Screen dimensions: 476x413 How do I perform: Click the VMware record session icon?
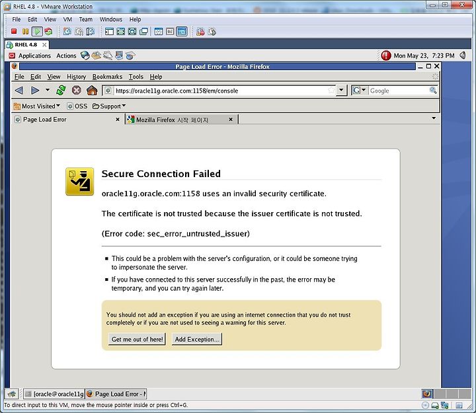click(200, 31)
